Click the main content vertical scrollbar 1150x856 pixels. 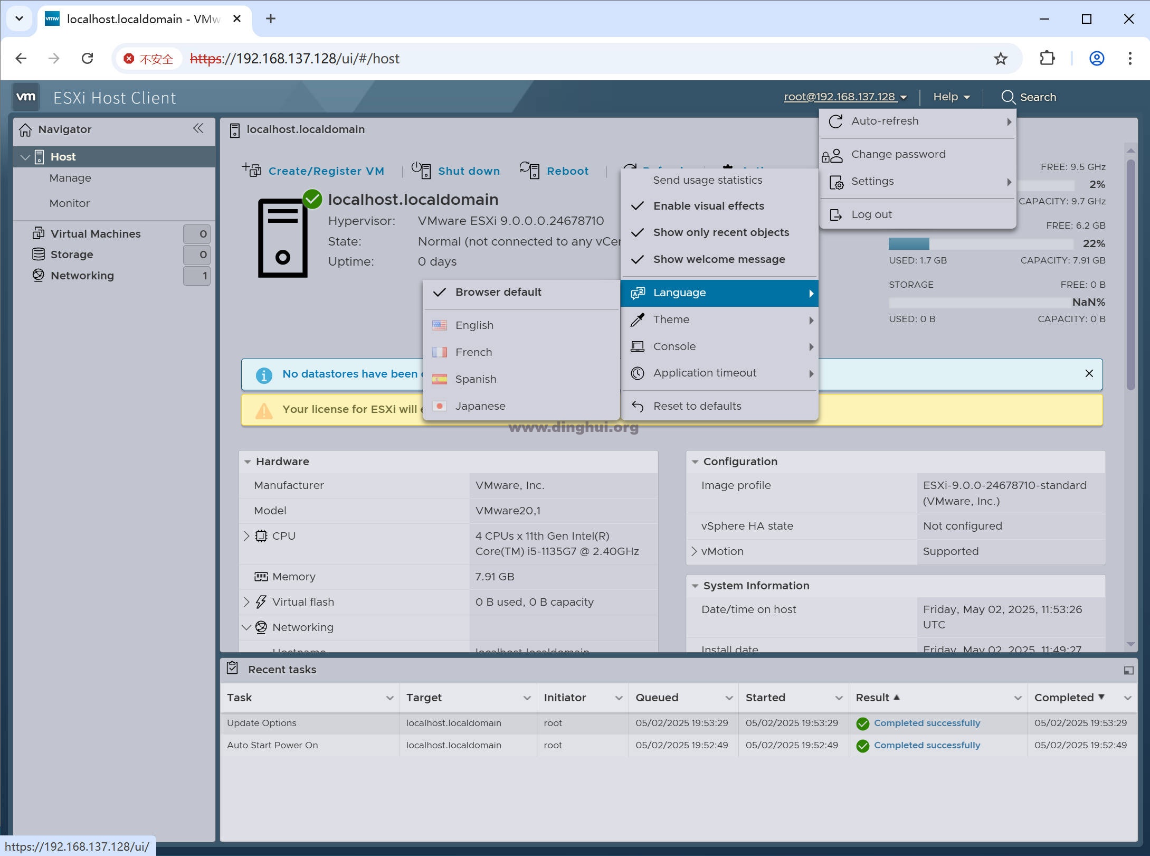(x=1130, y=275)
